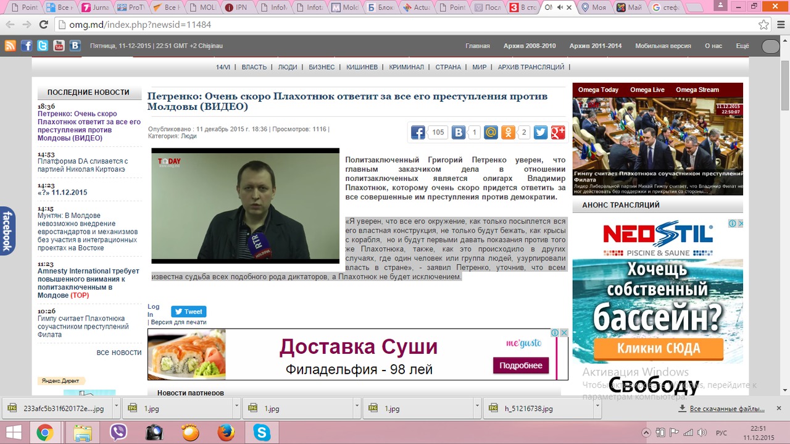Switch to the Jurna browser tab
The width and height of the screenshot is (790, 444).
coord(96,7)
